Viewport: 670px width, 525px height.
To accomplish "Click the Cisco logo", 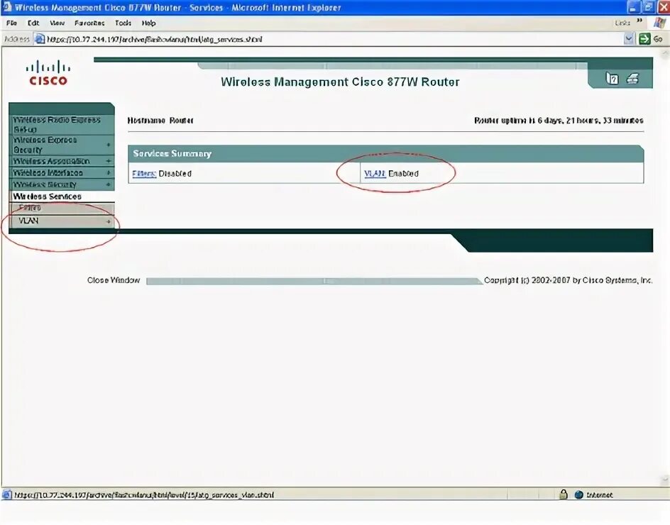I will [x=48, y=73].
